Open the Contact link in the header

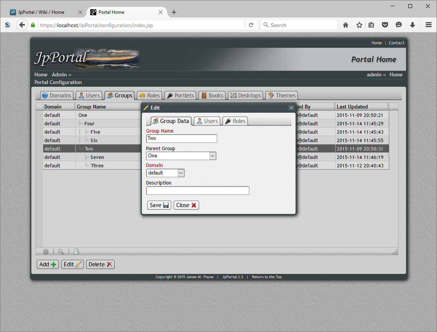point(396,43)
